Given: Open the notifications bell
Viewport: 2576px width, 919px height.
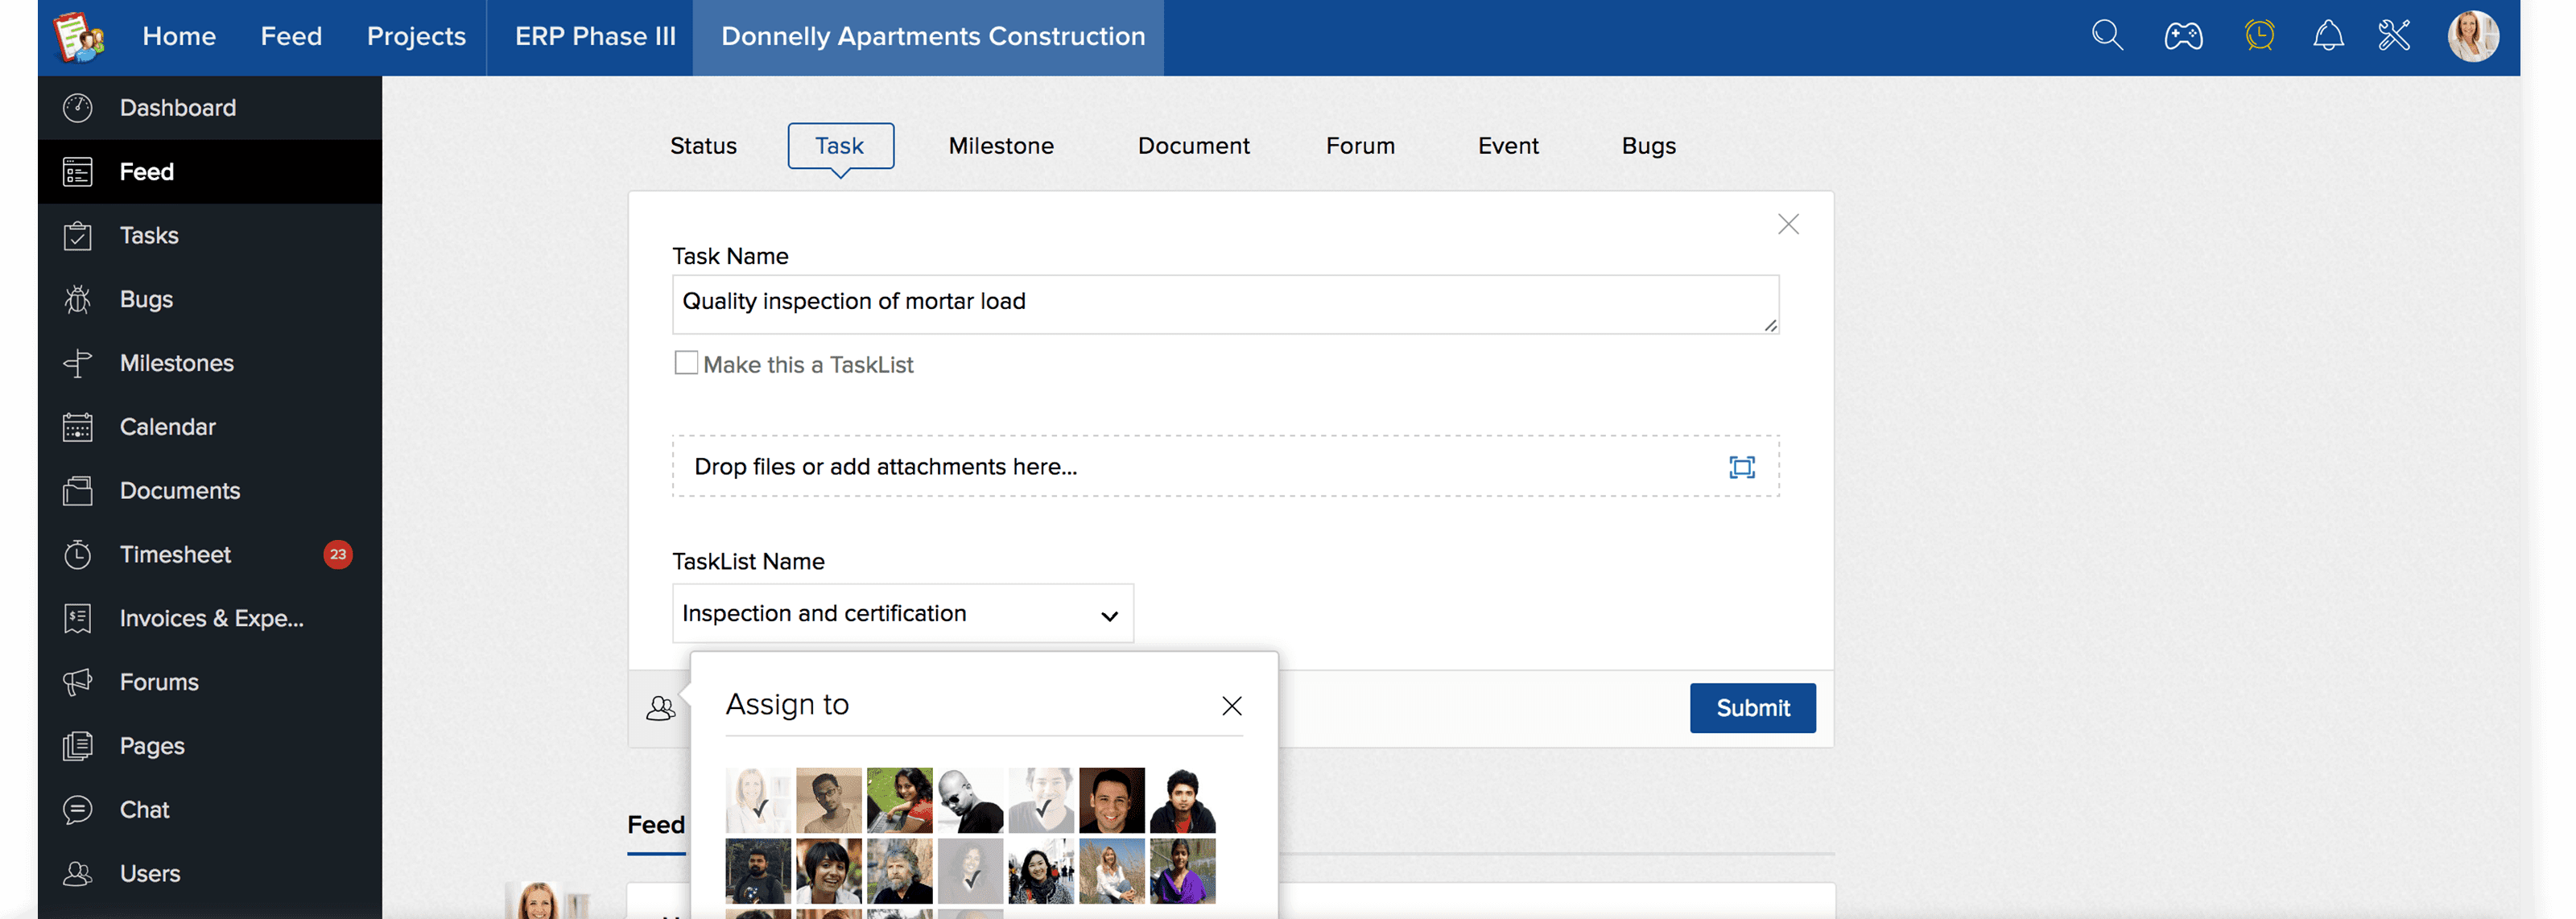Looking at the screenshot, I should (x=2328, y=36).
